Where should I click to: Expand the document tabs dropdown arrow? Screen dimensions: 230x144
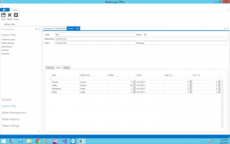[225, 28]
